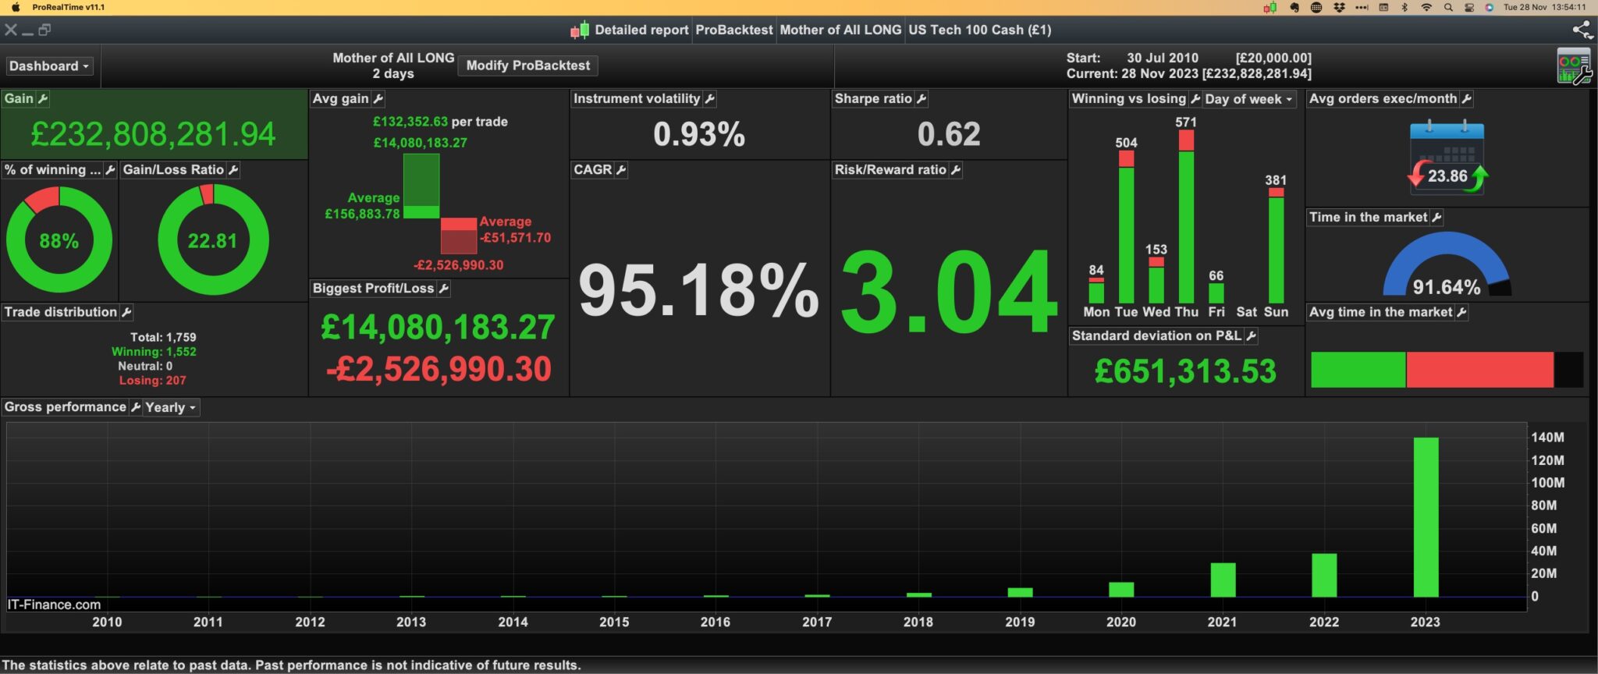Viewport: 1598px width, 674px height.
Task: Click the green segment of the avg time bar
Action: [x=1358, y=370]
